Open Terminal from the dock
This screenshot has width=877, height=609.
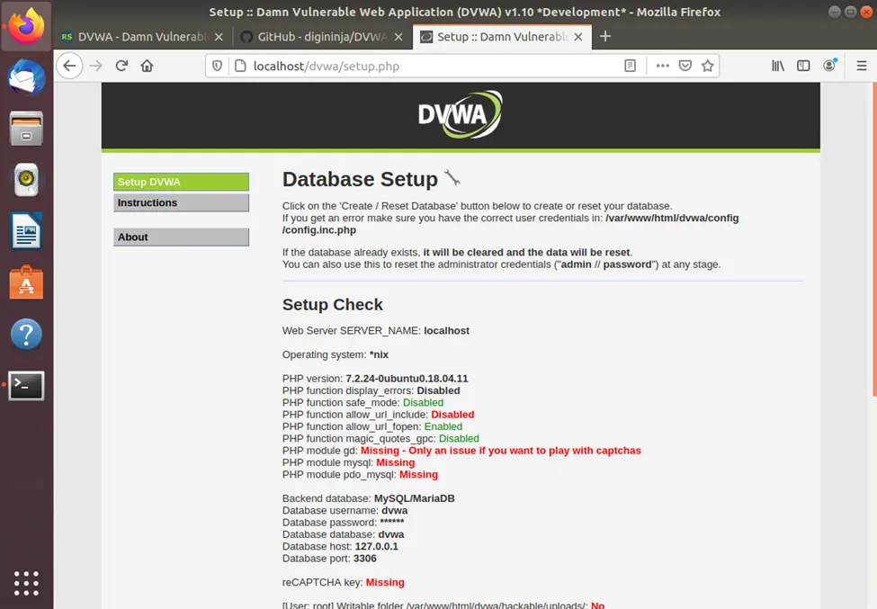point(26,385)
